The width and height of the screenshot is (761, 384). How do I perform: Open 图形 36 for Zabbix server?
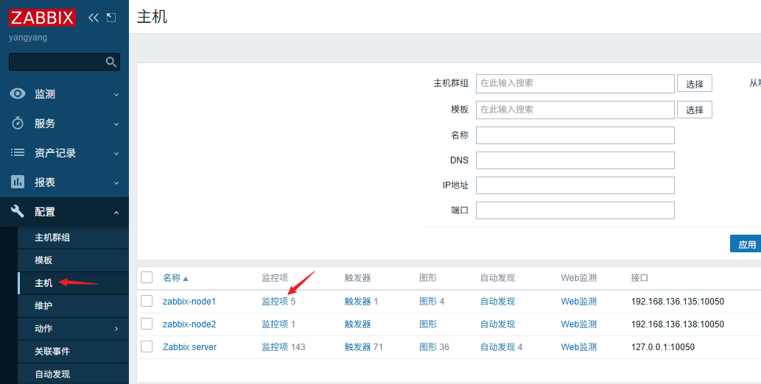[434, 346]
